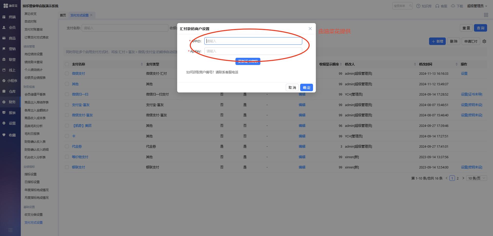Image resolution: width=493 pixels, height=236 pixels.
Task: Open the grid layout icon at top right
Action: 486,15
